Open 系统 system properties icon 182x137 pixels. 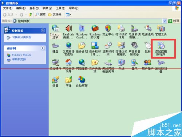(x=121, y=65)
